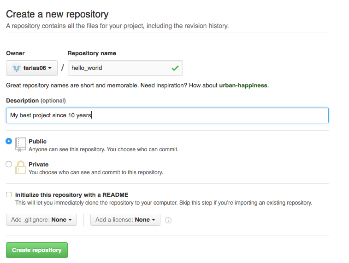Focus the Description text field

167,115
